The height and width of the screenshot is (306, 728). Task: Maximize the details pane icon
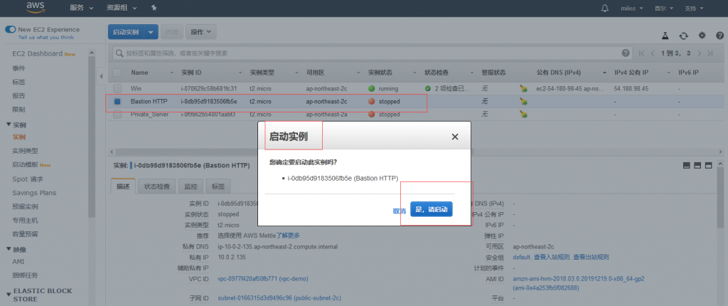[709, 166]
